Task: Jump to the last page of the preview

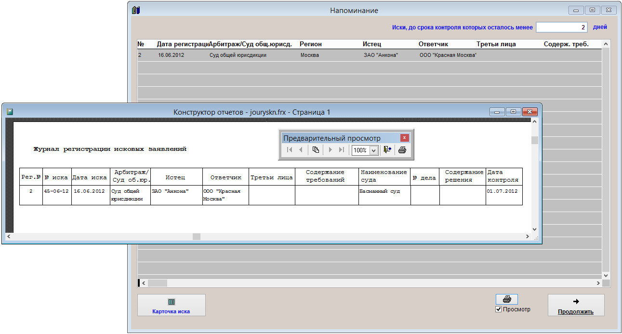Action: [x=341, y=150]
